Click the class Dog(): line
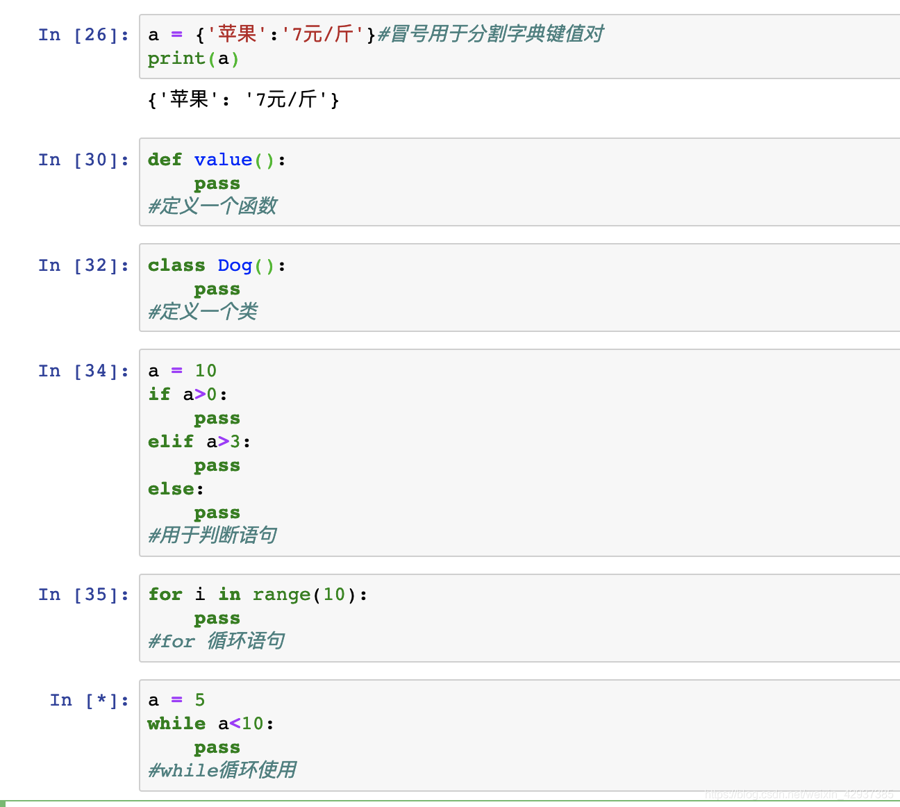The width and height of the screenshot is (900, 807). click(217, 265)
